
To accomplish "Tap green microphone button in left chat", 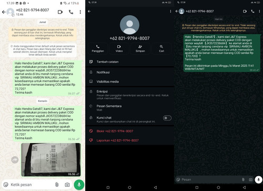I will point(79,185).
